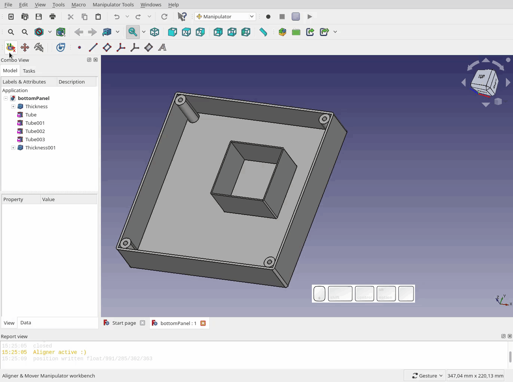Set bottom view

[232, 32]
